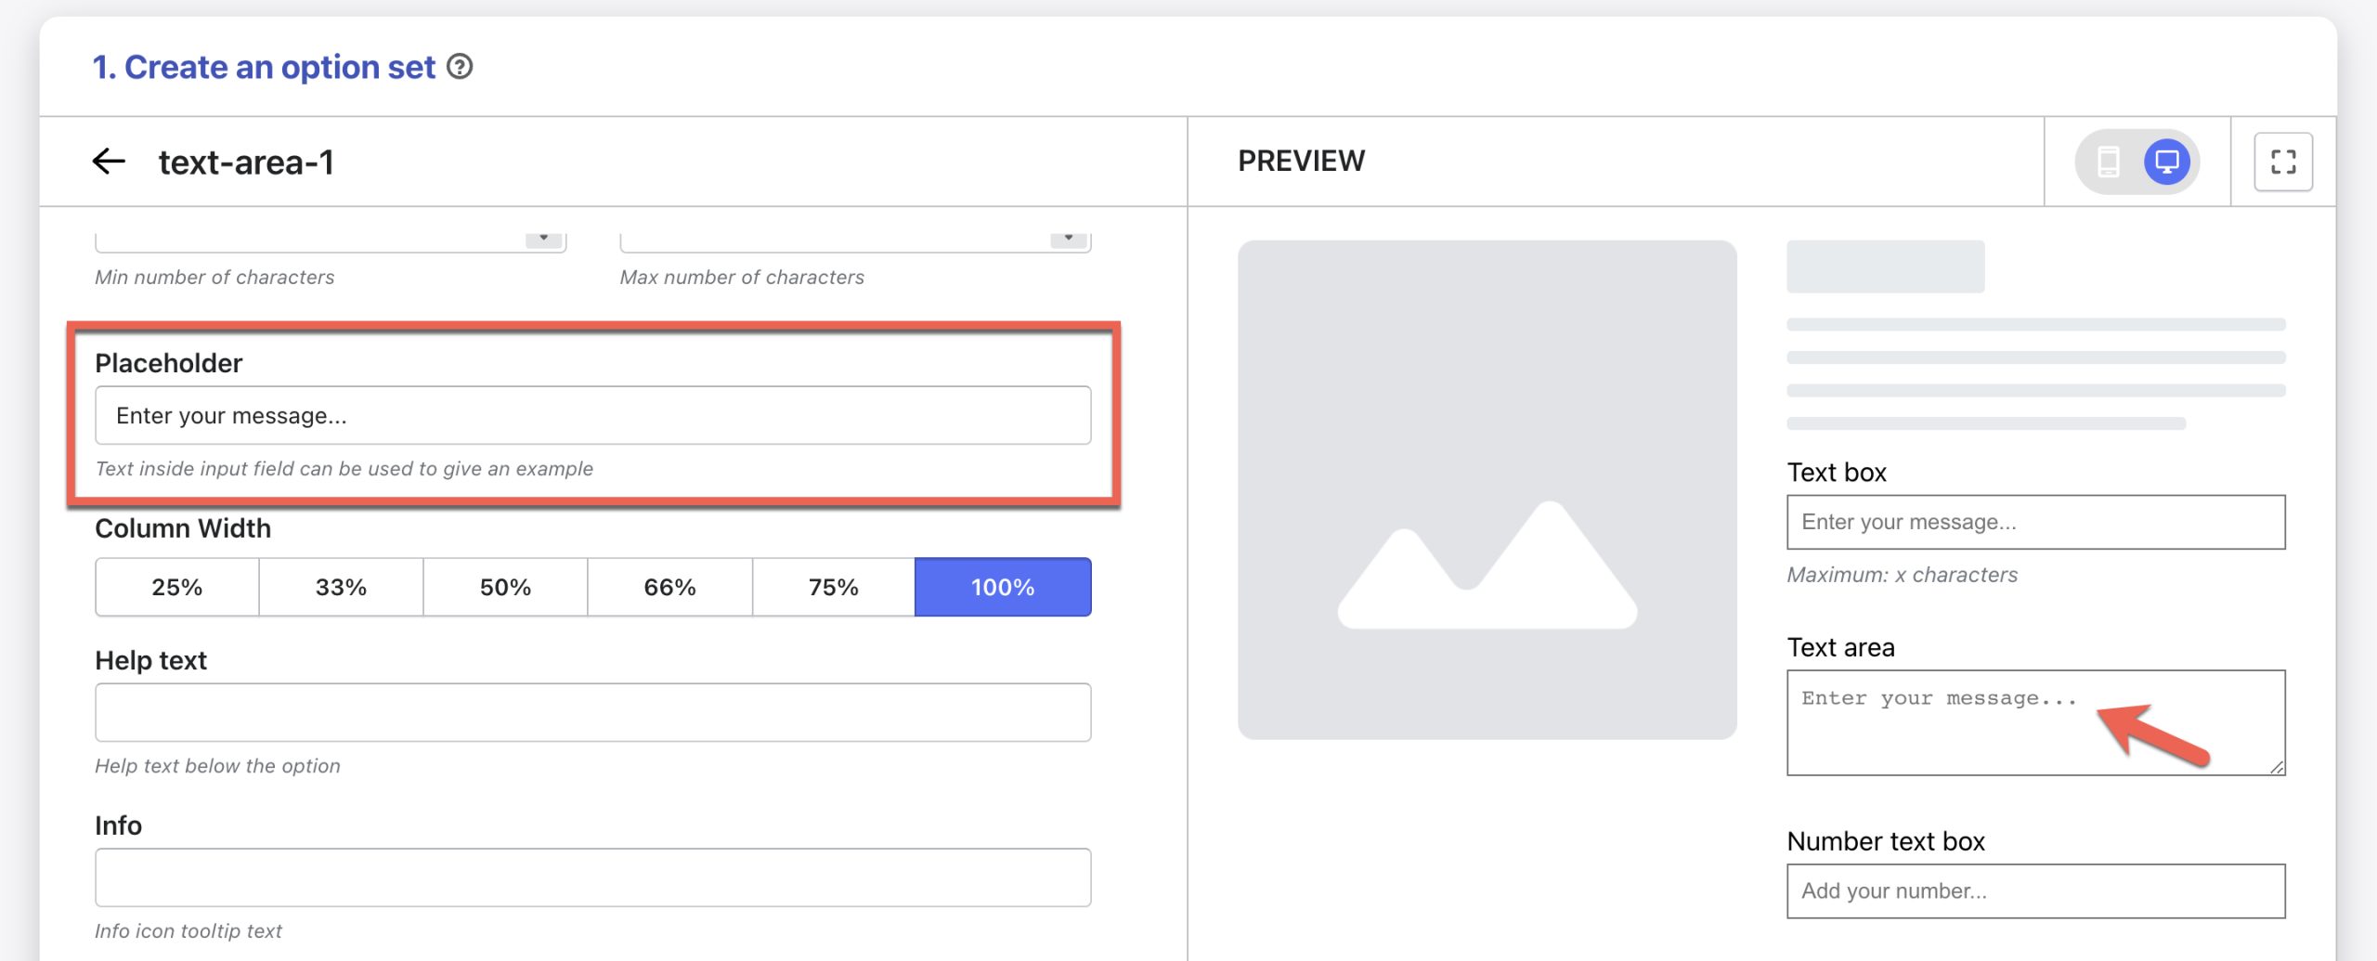Image resolution: width=2377 pixels, height=961 pixels.
Task: Click into the Info tooltip field
Action: (592, 877)
